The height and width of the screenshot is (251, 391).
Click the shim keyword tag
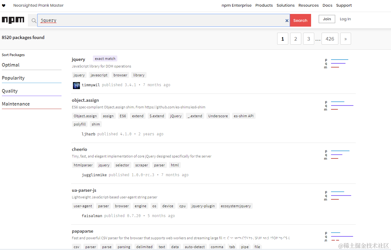tap(96, 124)
